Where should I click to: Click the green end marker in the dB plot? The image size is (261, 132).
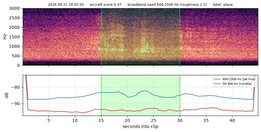click(180, 95)
